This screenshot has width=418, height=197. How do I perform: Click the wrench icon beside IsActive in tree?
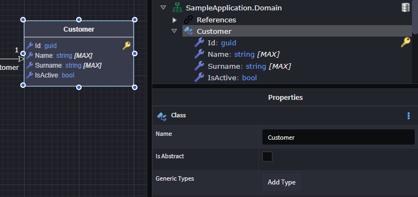199,77
